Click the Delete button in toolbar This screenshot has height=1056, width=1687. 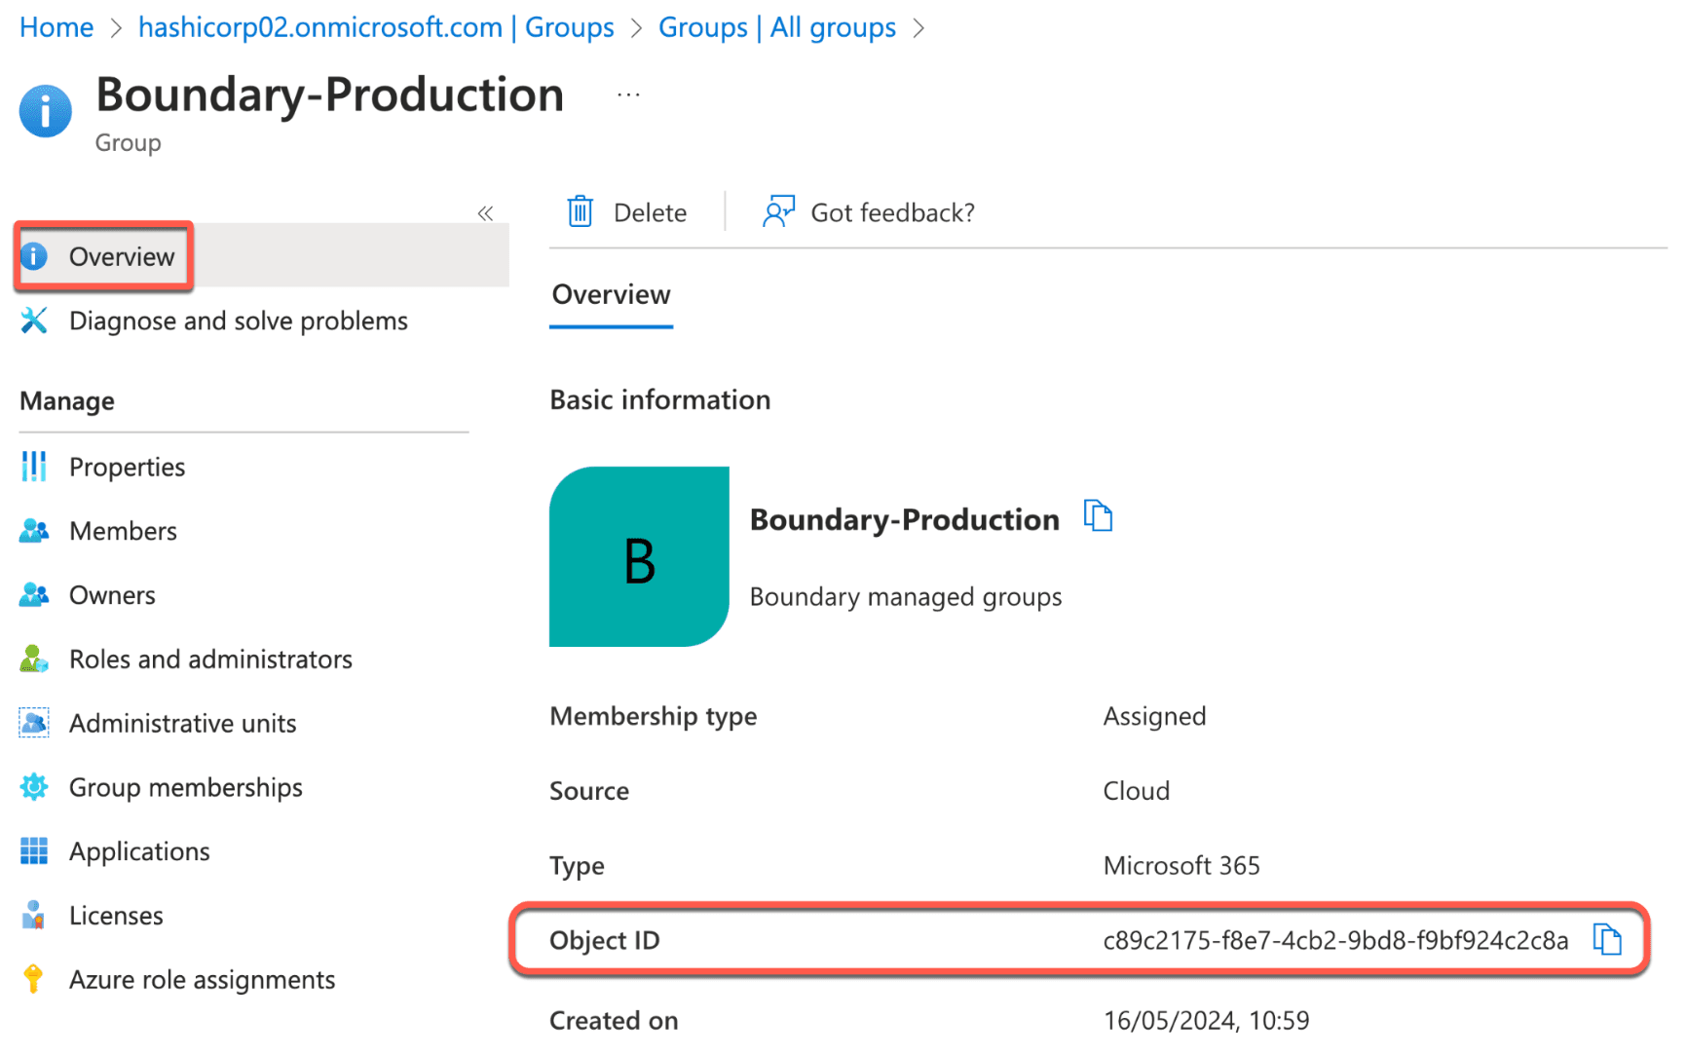(x=626, y=212)
